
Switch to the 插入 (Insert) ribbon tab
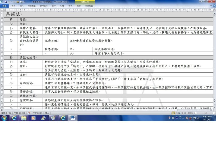pos(22,6)
